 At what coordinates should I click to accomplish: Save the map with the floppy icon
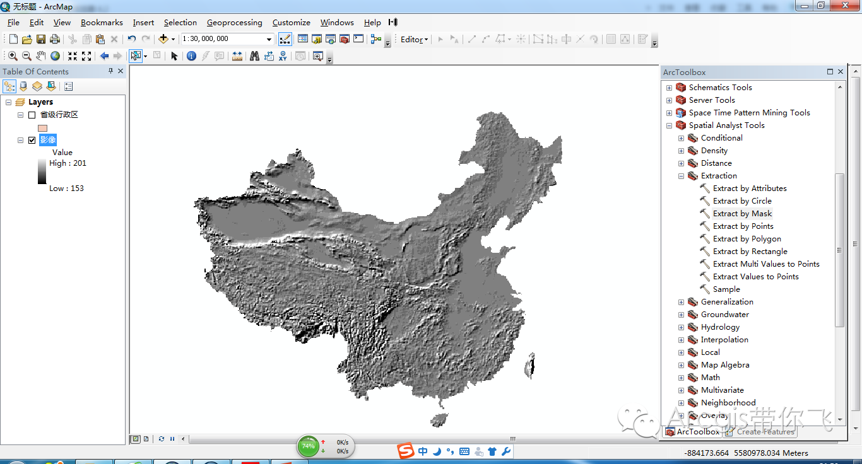click(x=40, y=39)
